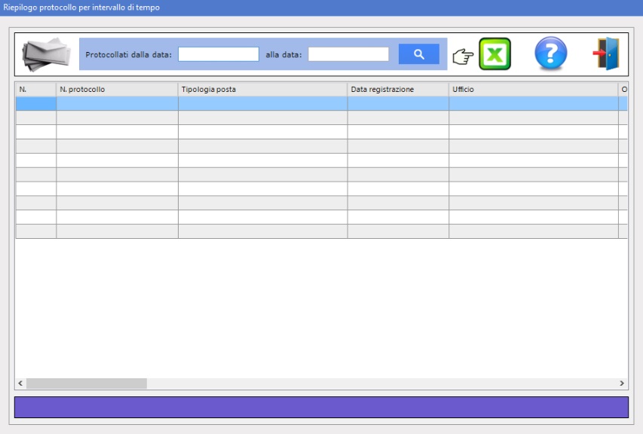This screenshot has height=434, width=643.
Task: Click the horizontal scrollbar left arrow
Action: pos(21,384)
